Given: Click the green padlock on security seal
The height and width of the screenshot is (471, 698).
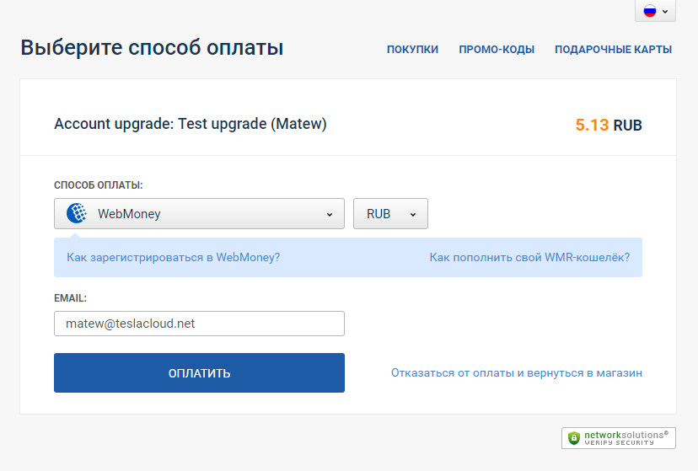Looking at the screenshot, I should pos(574,438).
